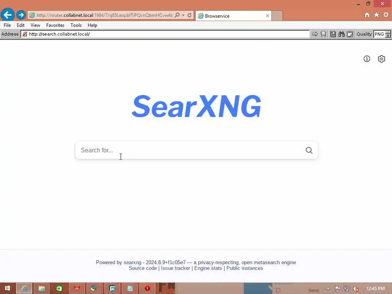The height and width of the screenshot is (294, 392).
Task: Click the bookmarks page icon in Browservice toolbar
Action: tap(333, 34)
